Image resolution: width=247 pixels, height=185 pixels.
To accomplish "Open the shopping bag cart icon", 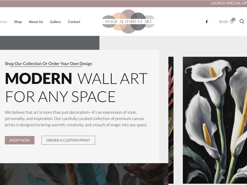I will tap(232, 22).
